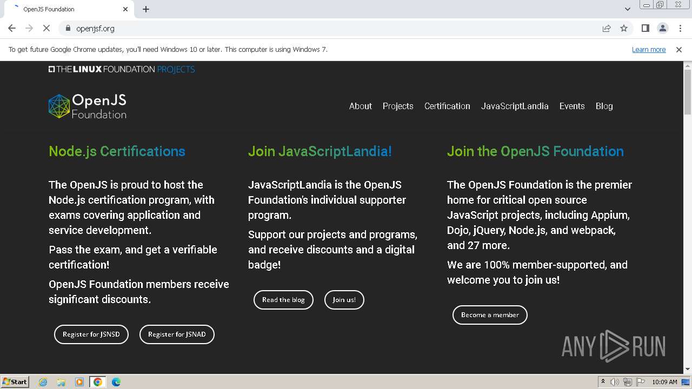Open the Blog menu item
The width and height of the screenshot is (692, 389).
604,106
